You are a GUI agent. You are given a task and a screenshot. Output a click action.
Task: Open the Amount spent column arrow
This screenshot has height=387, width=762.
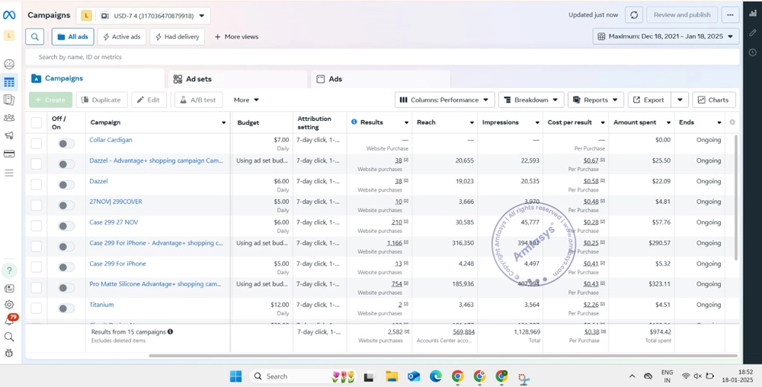(669, 122)
